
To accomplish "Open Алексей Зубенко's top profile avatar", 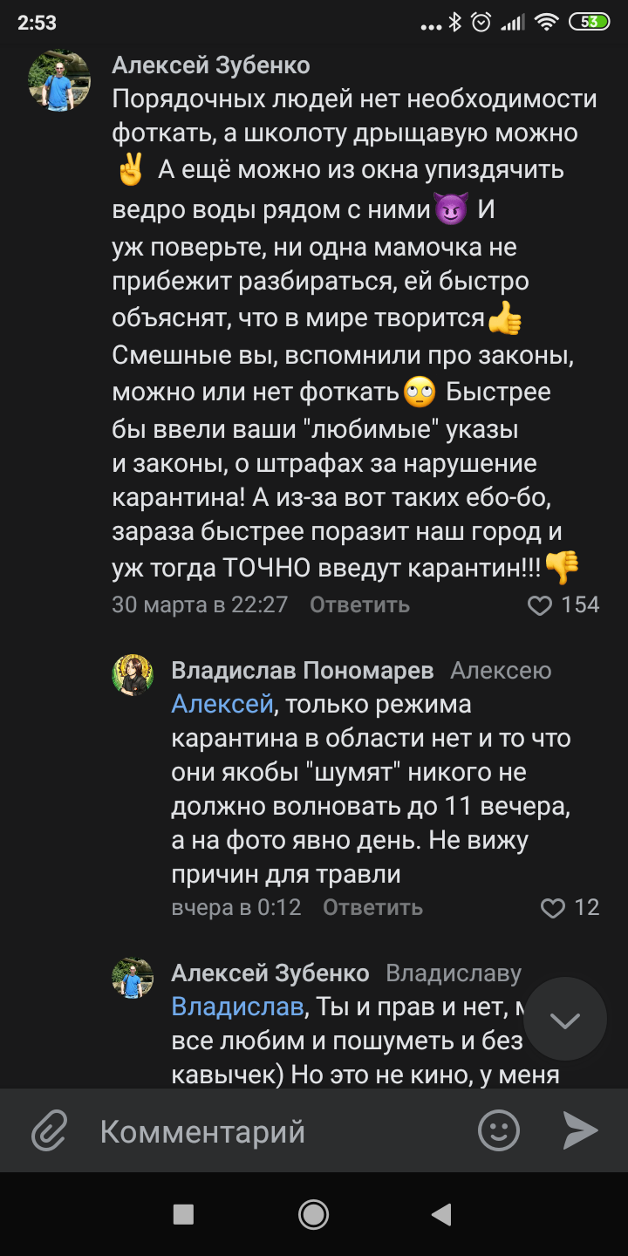I will pos(60,80).
